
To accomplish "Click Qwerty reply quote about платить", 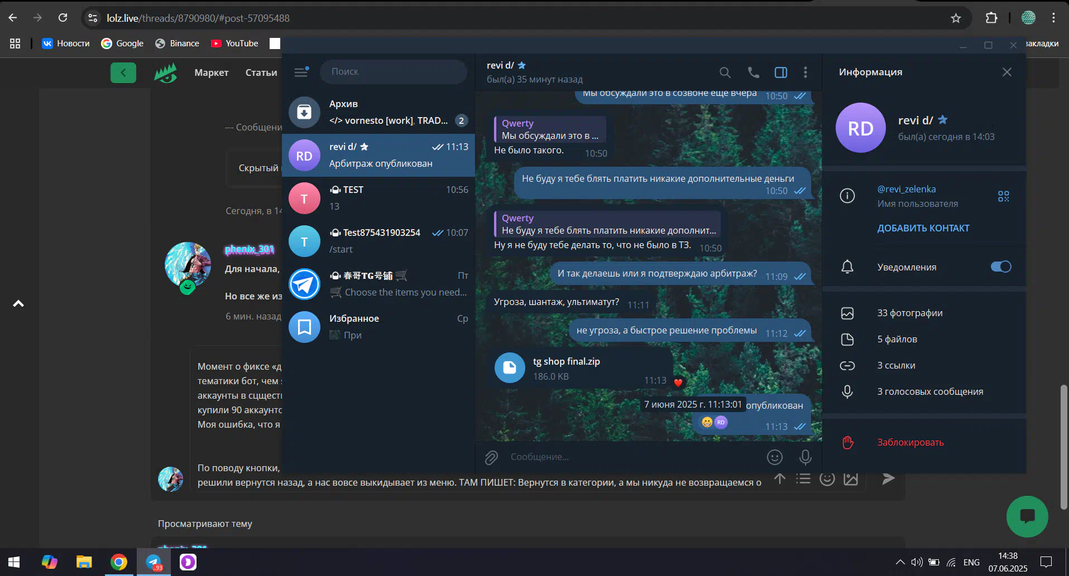I will [x=607, y=224].
